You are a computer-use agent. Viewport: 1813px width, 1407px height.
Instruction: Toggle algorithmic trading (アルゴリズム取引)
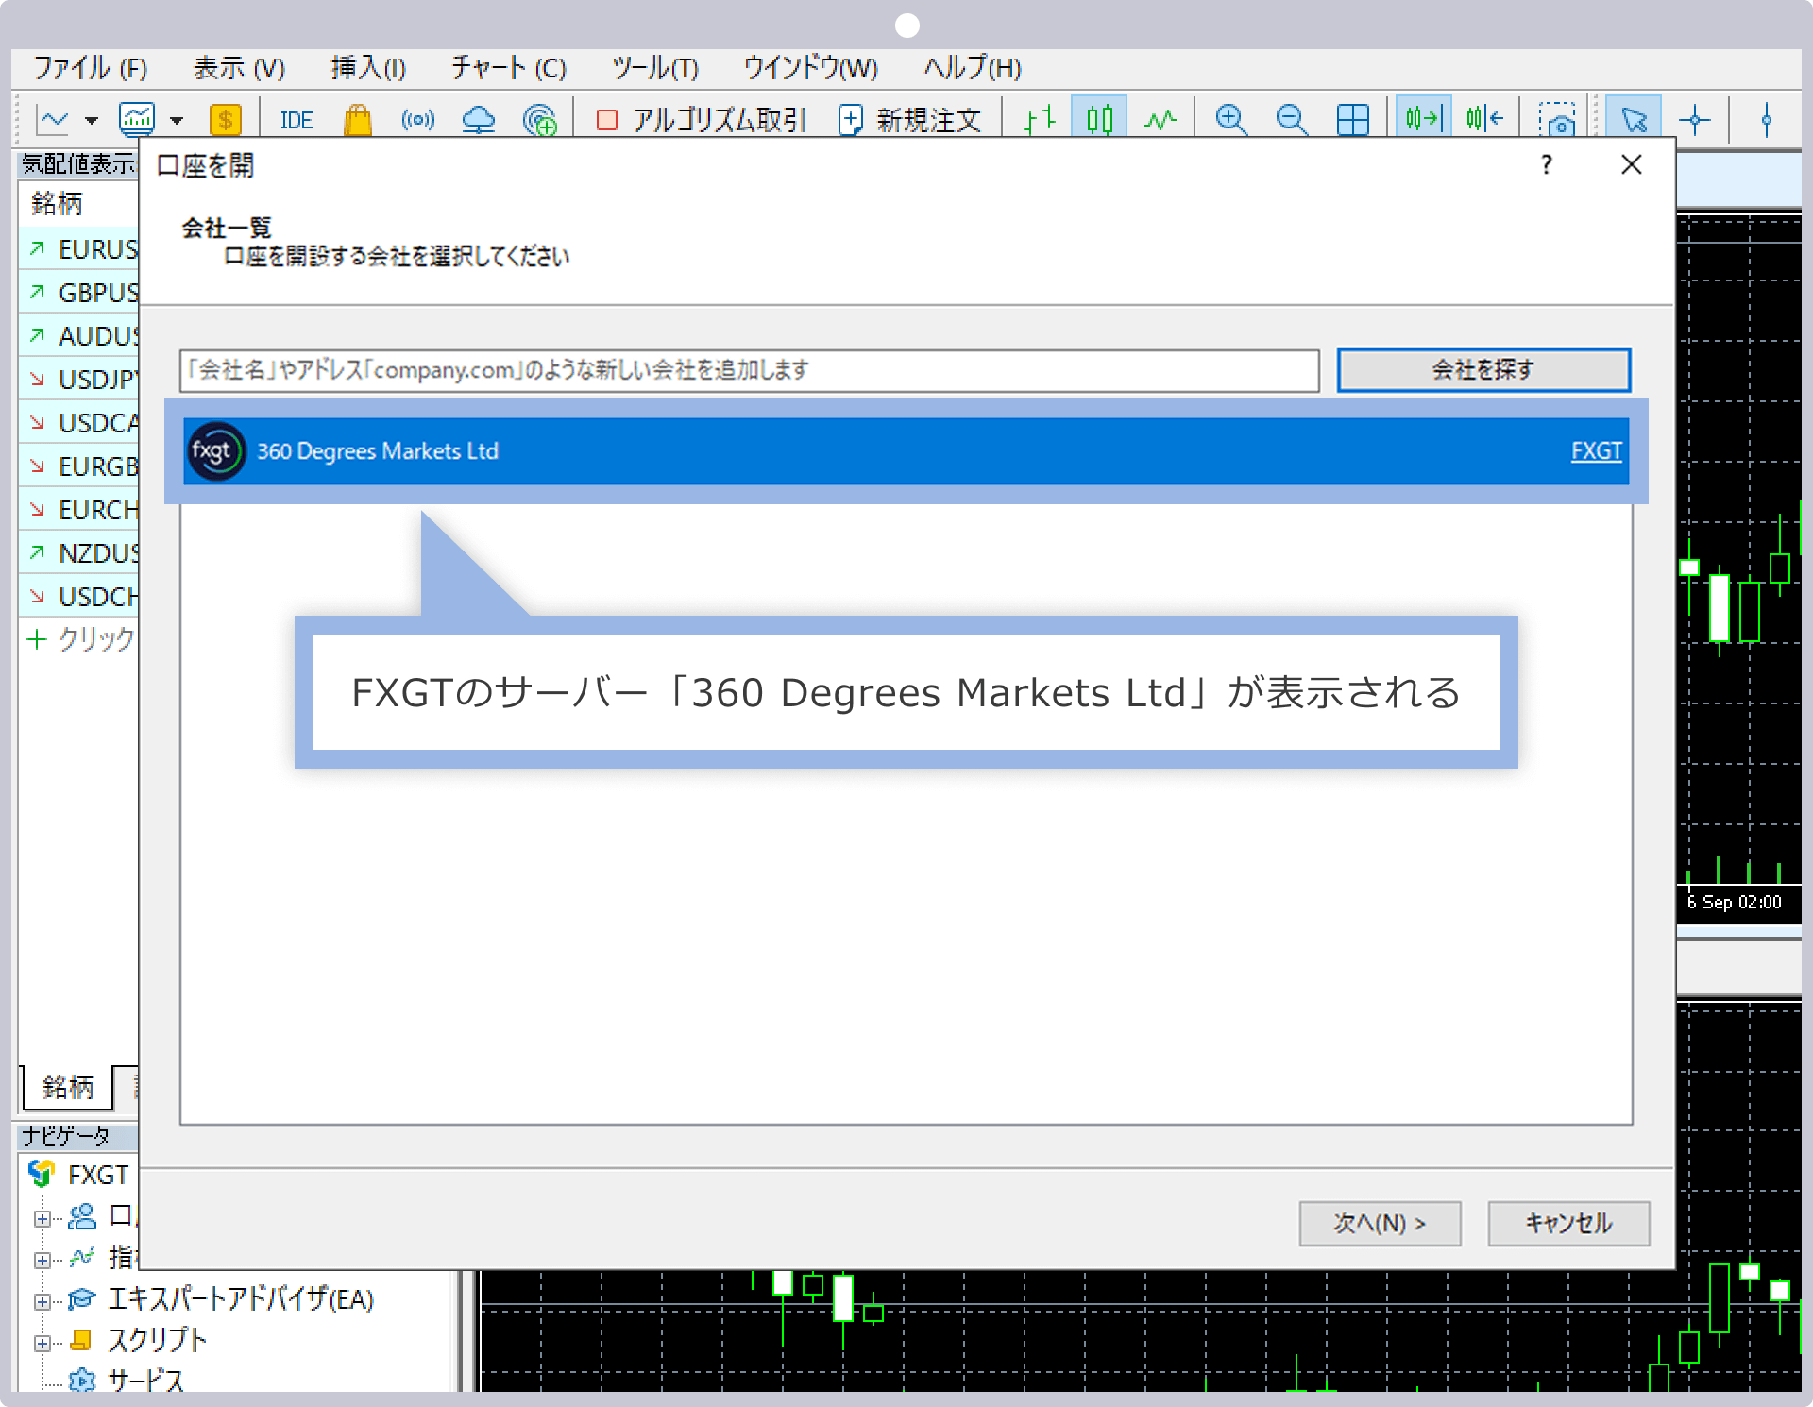point(700,120)
